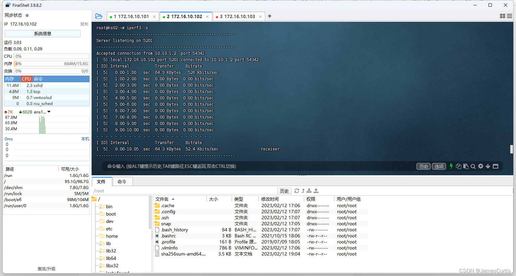
Task: Click the 交换 swap usage bar
Action: [52, 71]
